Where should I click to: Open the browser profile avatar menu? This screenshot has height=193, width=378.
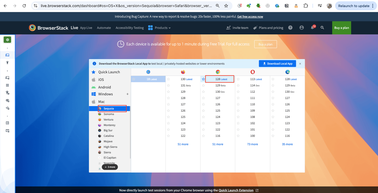[329, 6]
